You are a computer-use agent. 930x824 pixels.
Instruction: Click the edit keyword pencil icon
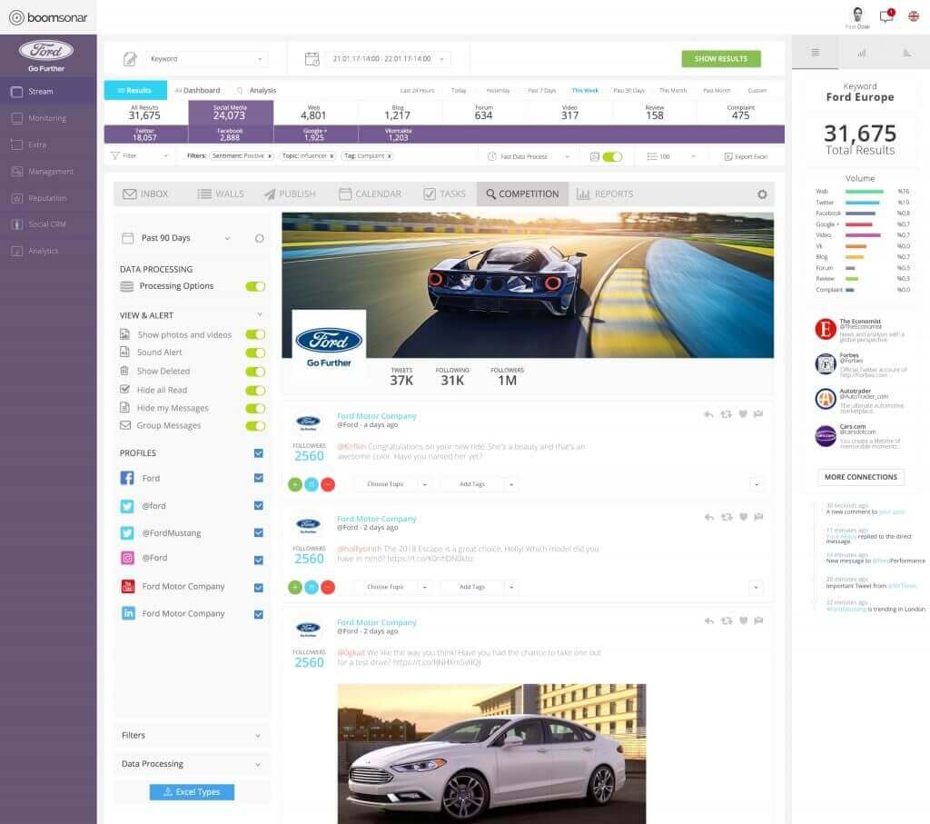tap(130, 59)
